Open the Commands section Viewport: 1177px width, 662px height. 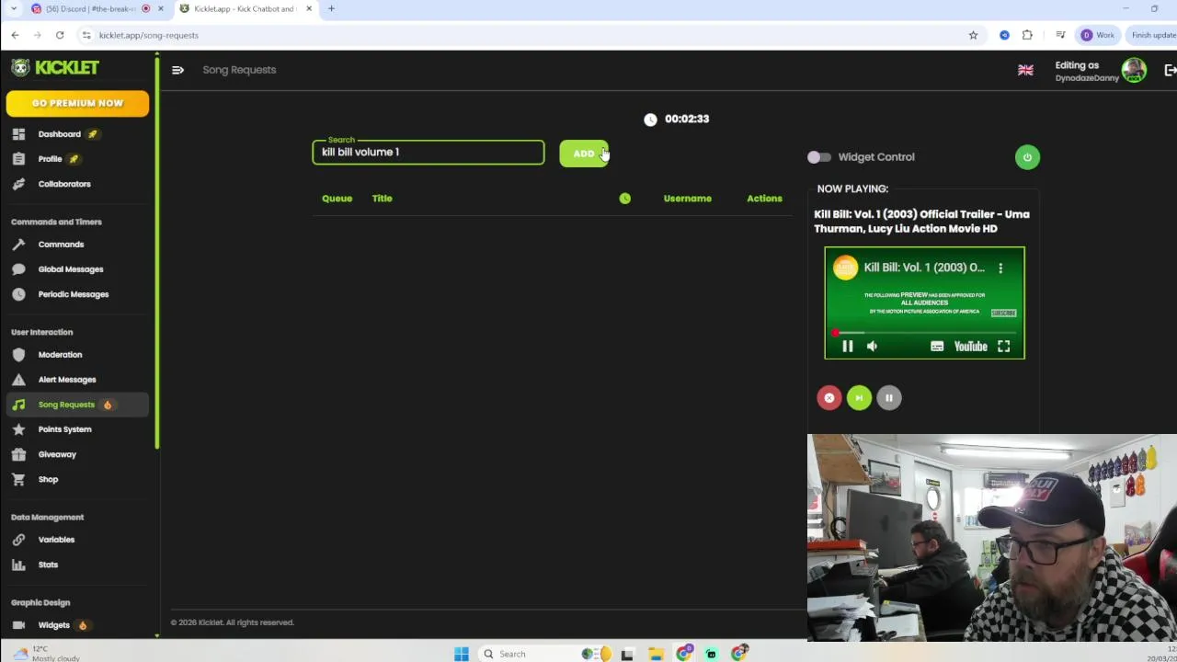pyautogui.click(x=61, y=245)
